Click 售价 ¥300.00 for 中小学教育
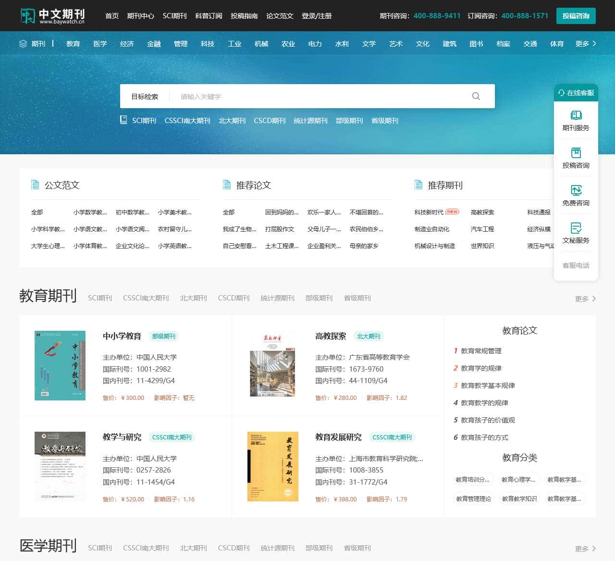 click(123, 398)
